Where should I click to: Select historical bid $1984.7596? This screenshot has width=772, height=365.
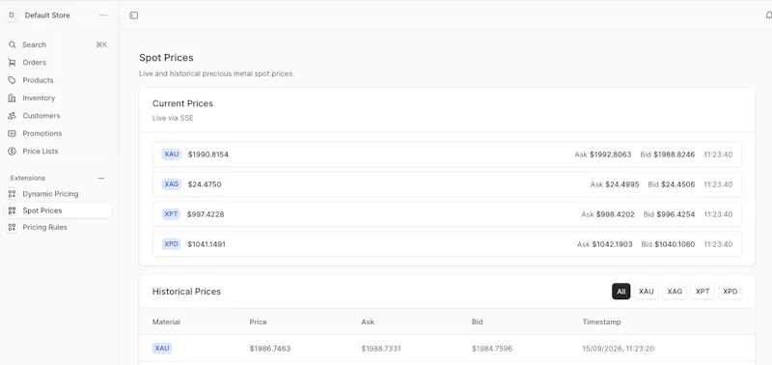tap(492, 349)
